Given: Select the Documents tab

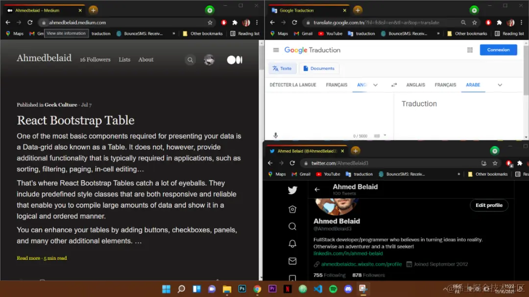Looking at the screenshot, I should click(319, 69).
